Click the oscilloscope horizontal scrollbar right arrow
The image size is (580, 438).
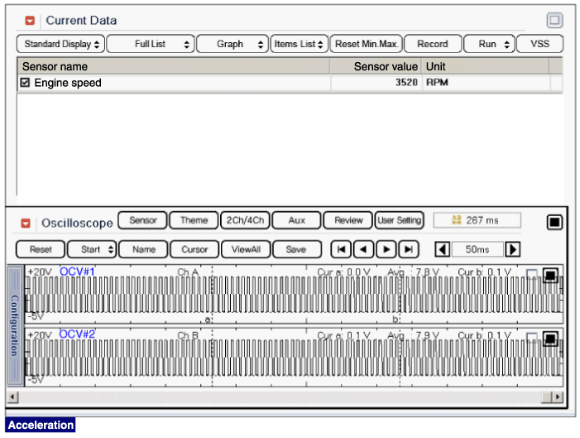[558, 398]
